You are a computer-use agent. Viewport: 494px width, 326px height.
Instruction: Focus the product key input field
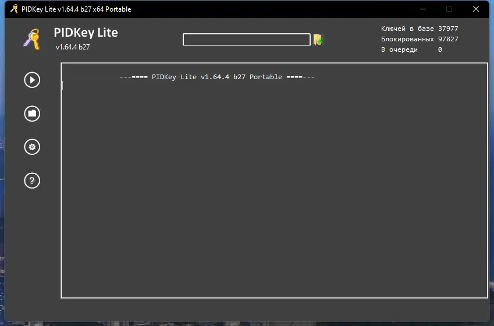pos(246,40)
